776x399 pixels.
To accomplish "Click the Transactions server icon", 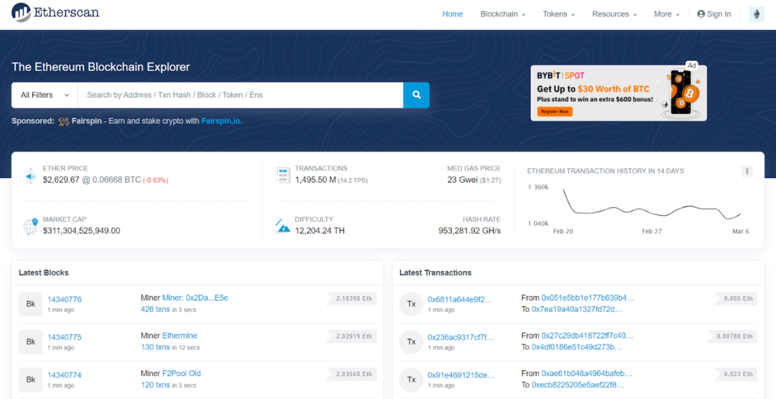I will (x=283, y=175).
